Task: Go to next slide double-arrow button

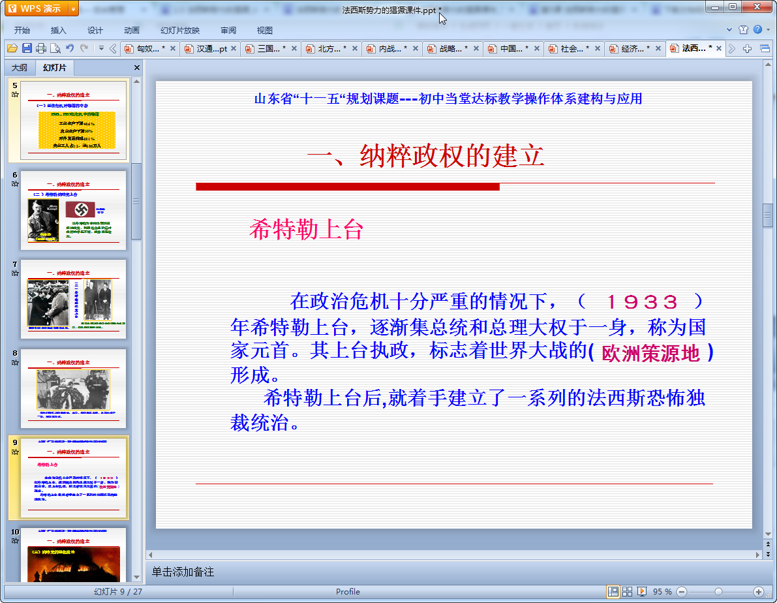Action: (768, 554)
